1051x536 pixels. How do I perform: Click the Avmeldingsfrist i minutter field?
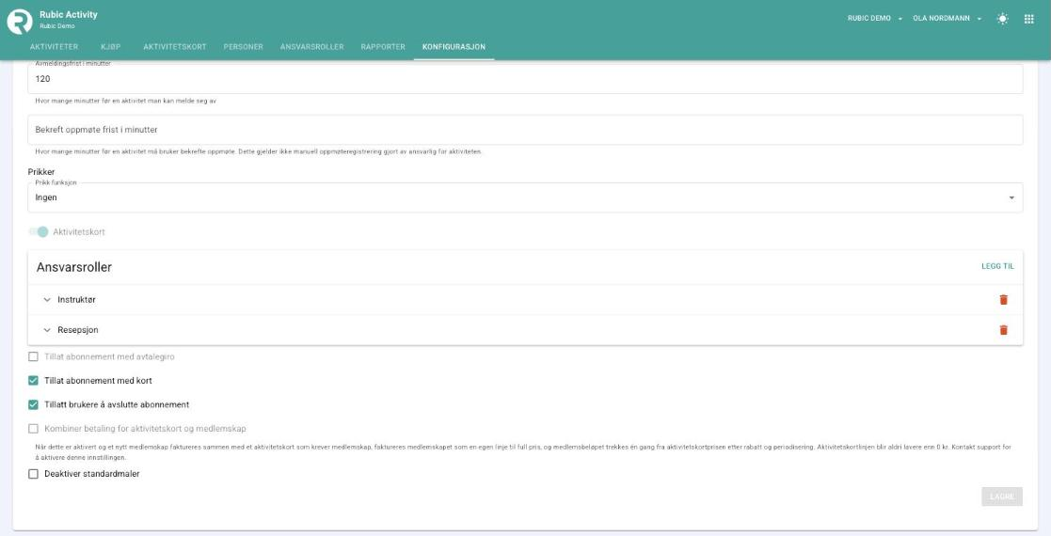525,78
